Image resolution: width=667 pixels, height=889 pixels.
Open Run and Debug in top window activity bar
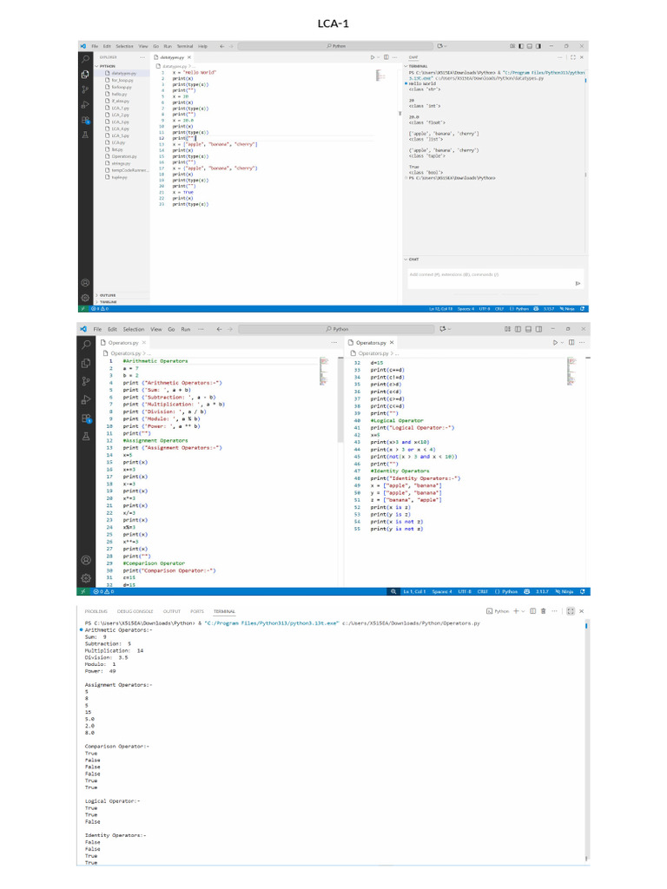pos(86,105)
